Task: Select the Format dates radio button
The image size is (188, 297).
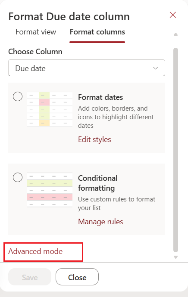Action: 18,96
